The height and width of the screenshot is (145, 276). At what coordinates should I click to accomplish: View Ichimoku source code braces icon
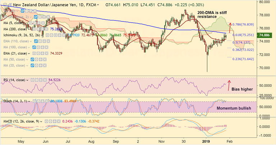click(56, 35)
